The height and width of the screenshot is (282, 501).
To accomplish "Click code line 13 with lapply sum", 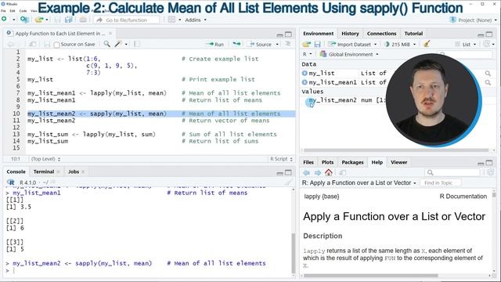I will point(152,134).
